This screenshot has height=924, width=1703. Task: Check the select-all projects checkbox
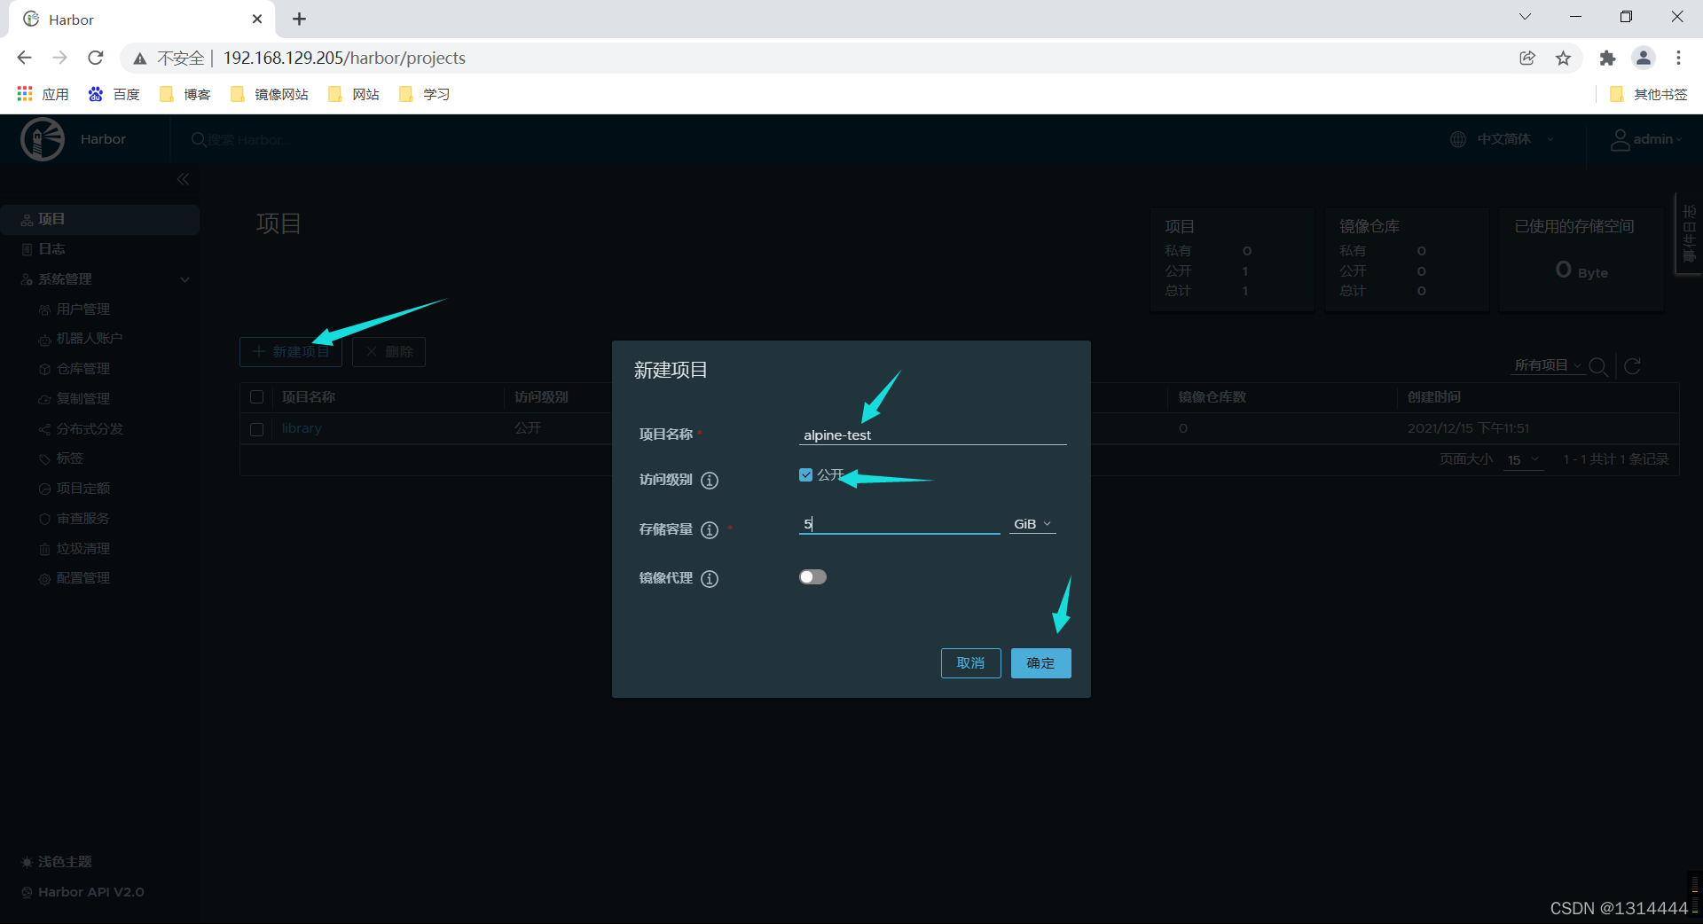tap(257, 397)
